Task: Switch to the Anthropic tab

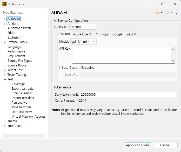Action: tap(102, 34)
